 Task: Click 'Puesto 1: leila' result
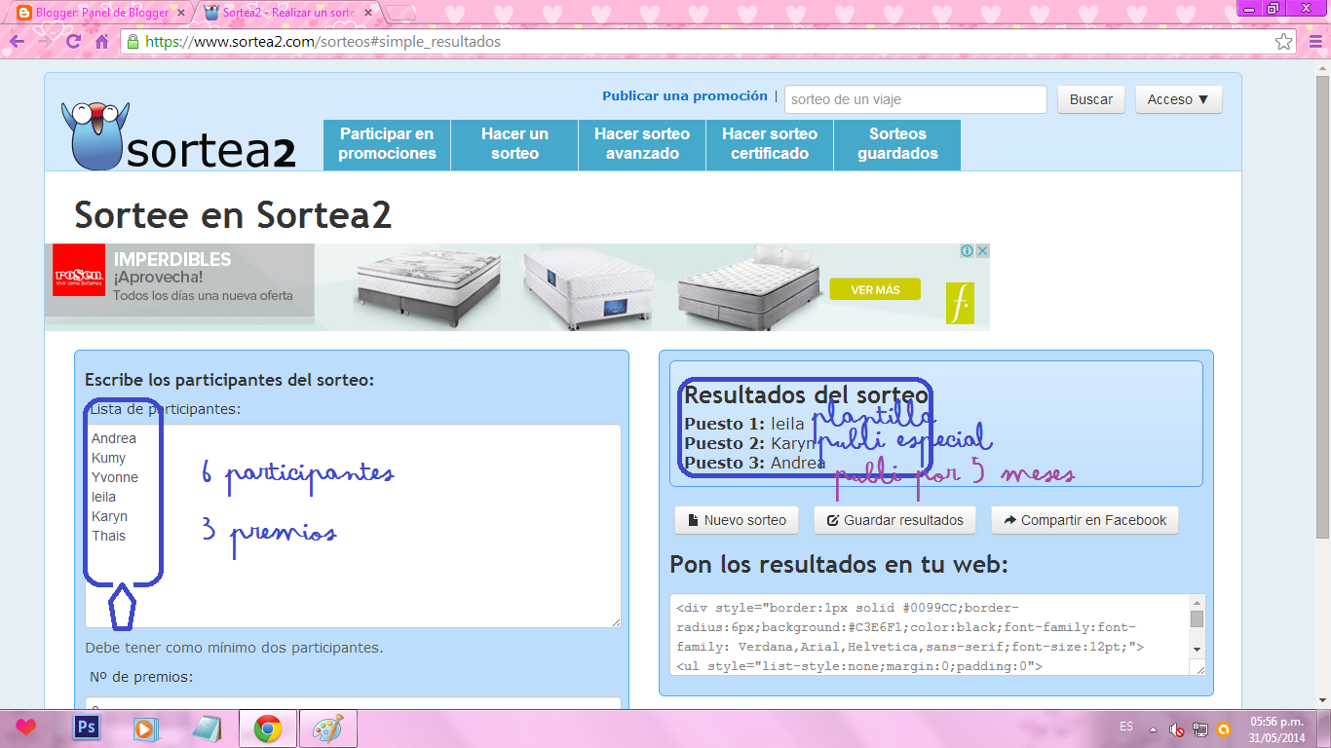point(744,424)
